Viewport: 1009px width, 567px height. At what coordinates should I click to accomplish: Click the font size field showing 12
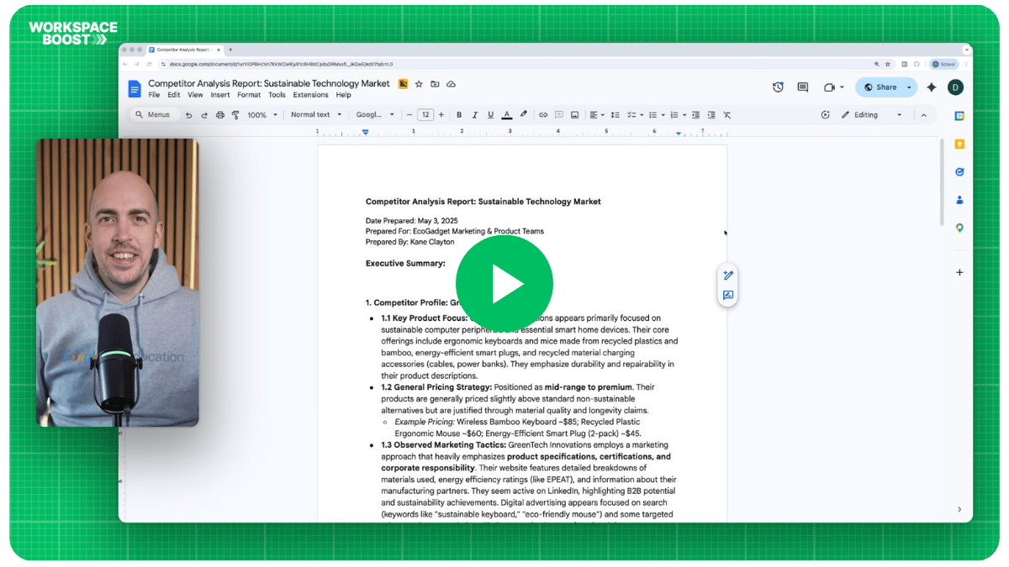425,115
